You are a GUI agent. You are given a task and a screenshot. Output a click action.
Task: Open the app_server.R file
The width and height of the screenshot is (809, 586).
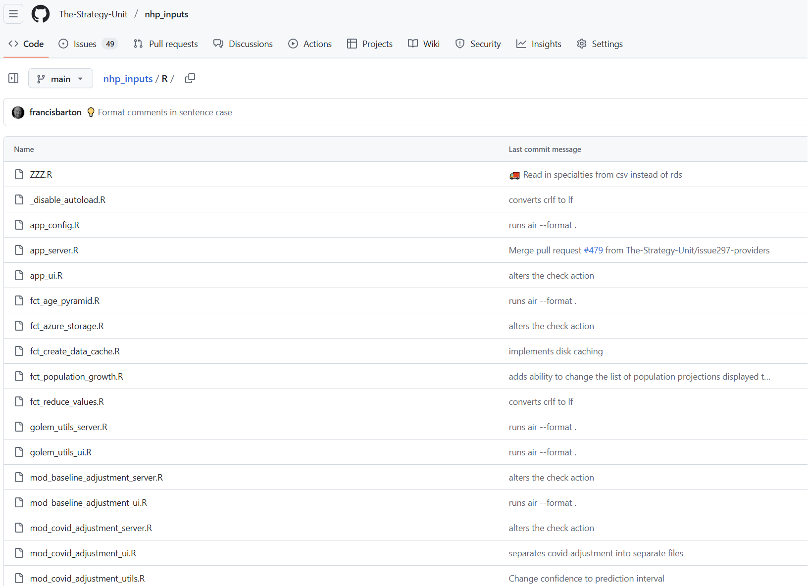54,250
